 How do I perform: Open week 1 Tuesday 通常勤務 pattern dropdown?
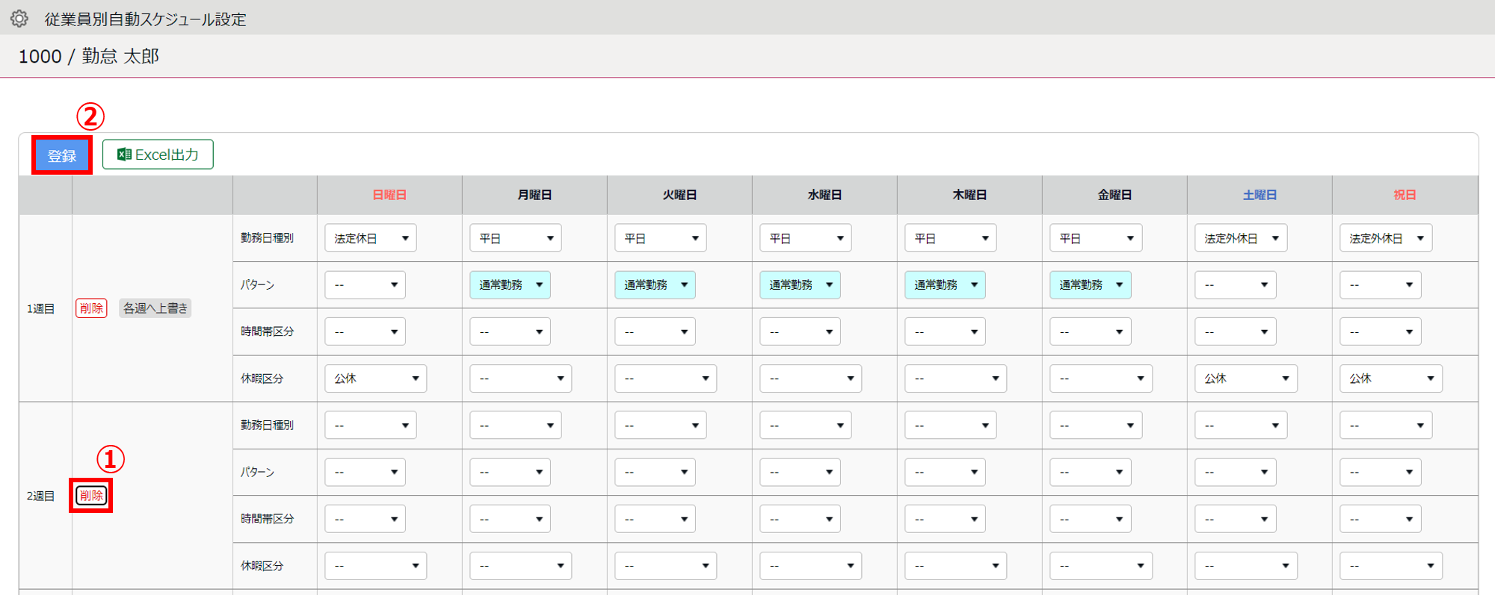tap(655, 285)
